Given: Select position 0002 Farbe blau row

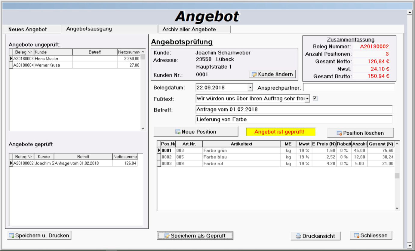Looking at the screenshot, I should [x=215, y=157].
